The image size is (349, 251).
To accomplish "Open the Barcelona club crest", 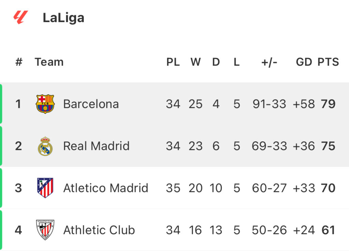I will [45, 104].
